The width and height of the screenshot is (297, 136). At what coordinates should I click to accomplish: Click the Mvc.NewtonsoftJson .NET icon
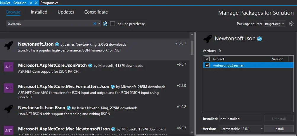[9, 130]
